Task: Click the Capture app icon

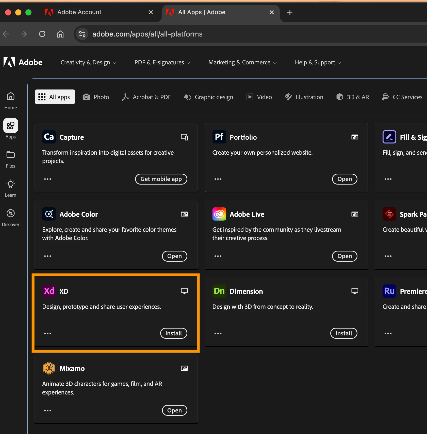Action: point(49,137)
